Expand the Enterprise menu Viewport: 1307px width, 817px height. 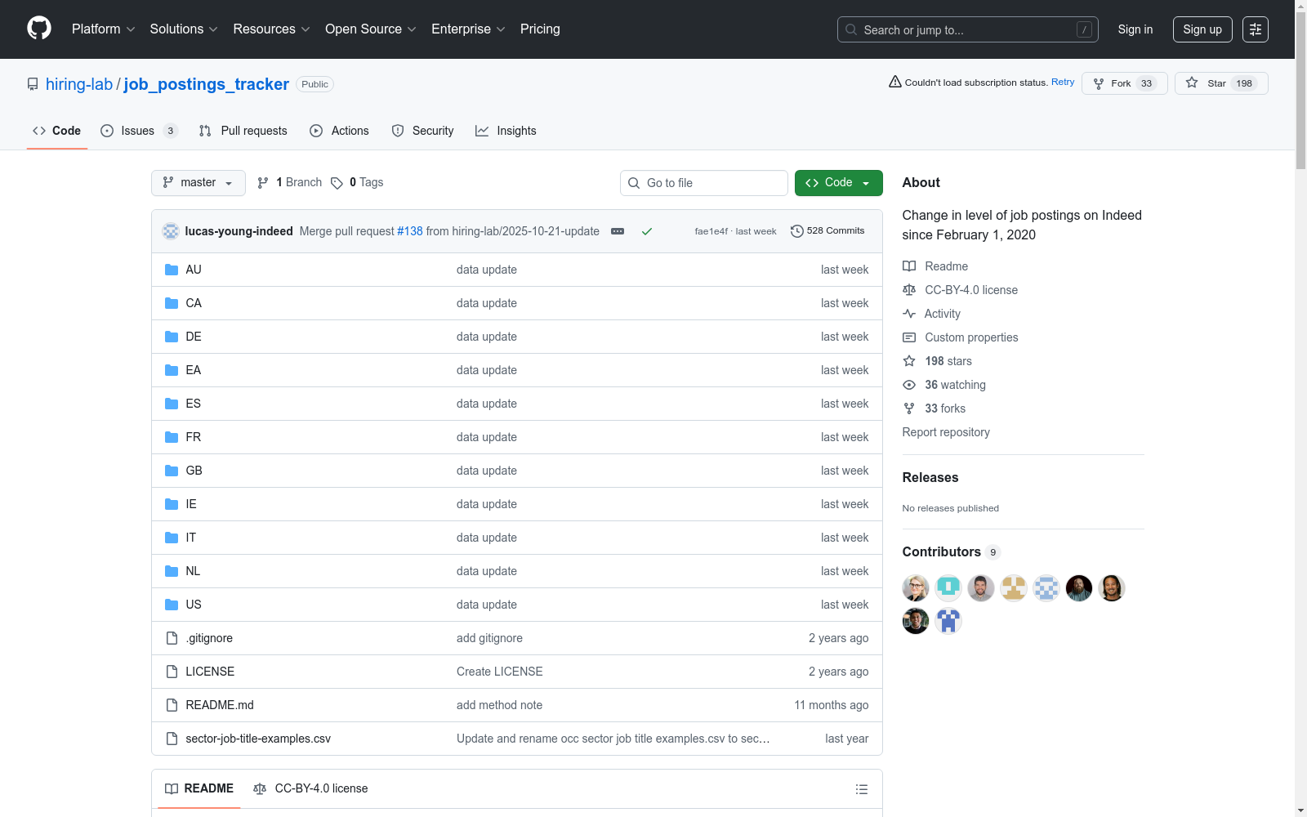[469, 29]
